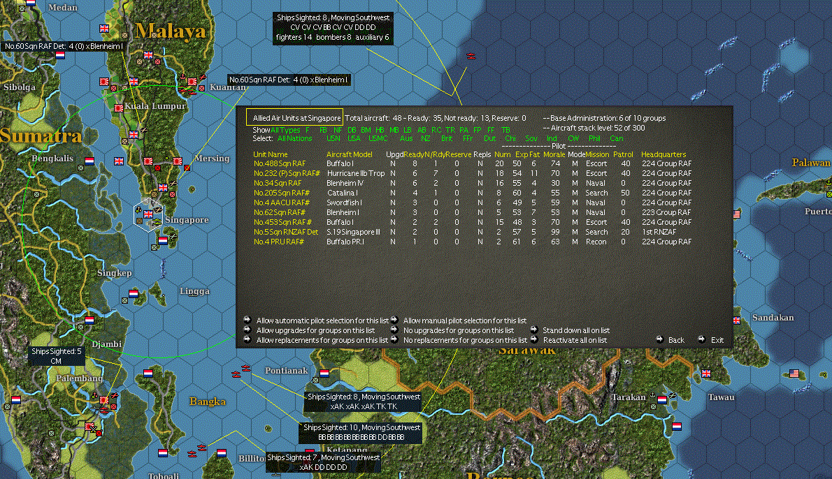
Task: Click the Dutch flag near Djambi
Action: point(89,320)
